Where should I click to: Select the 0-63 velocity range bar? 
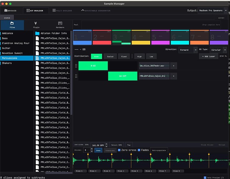pos(93,66)
